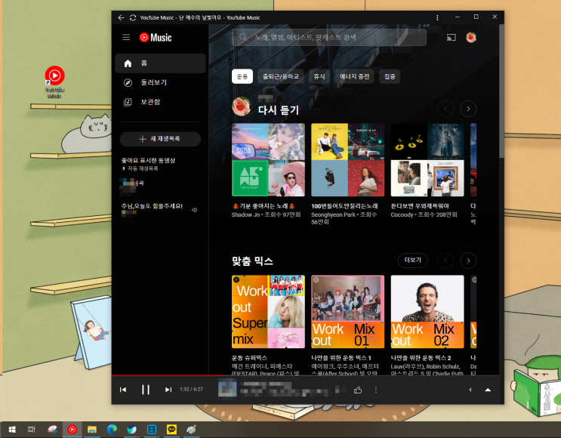Click the 나만을 위한 운동 믹스 1 title
This screenshot has width=561, height=438.
click(x=341, y=358)
